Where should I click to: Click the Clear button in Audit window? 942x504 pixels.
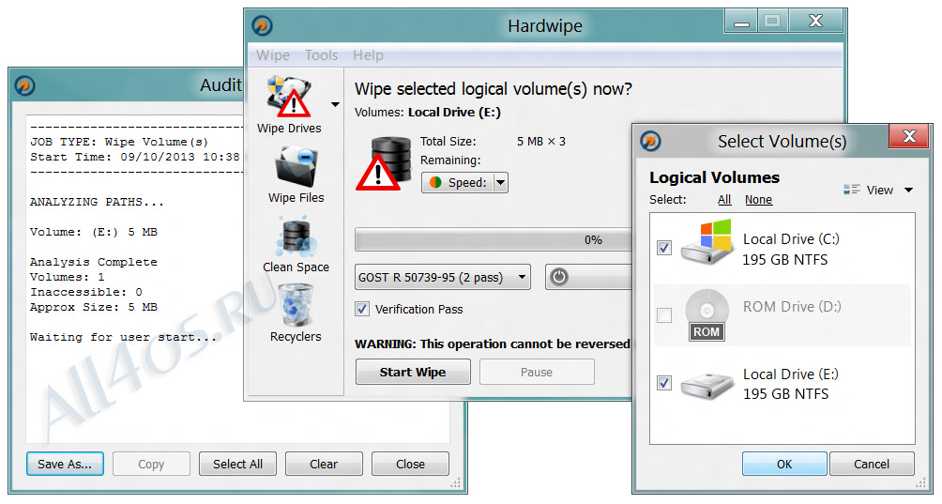[x=323, y=464]
